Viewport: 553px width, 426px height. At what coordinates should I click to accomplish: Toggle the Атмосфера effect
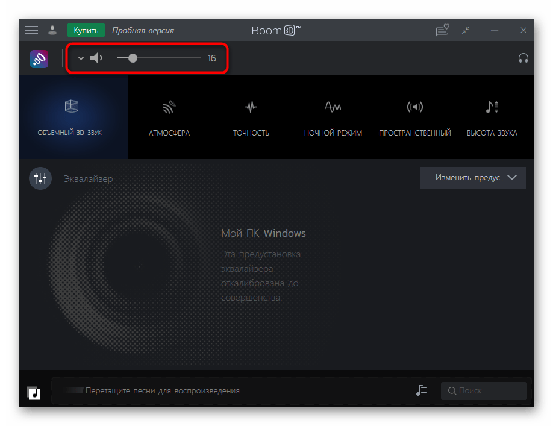pyautogui.click(x=169, y=117)
